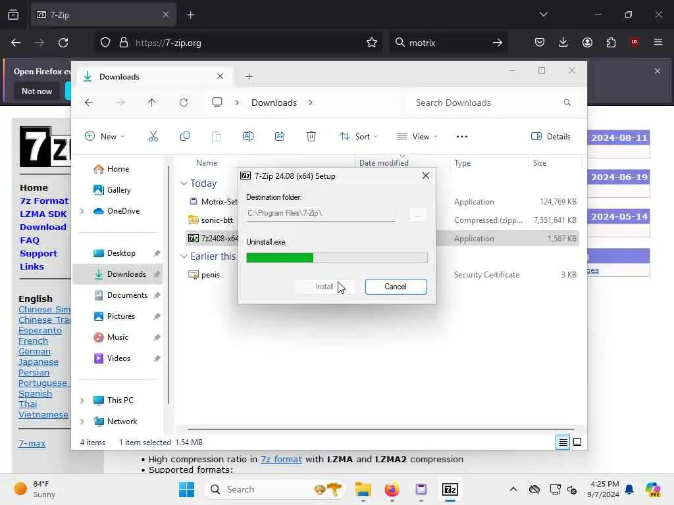Click the Windows Start button

pyautogui.click(x=186, y=489)
